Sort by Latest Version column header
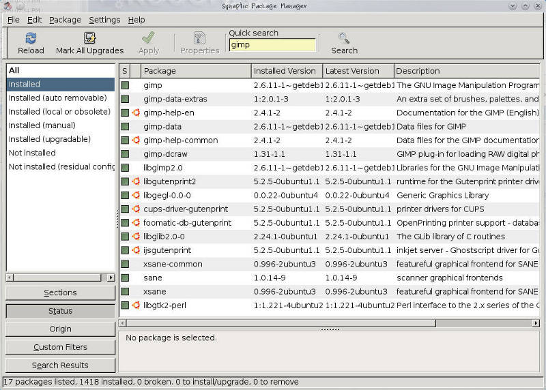 tap(358, 71)
